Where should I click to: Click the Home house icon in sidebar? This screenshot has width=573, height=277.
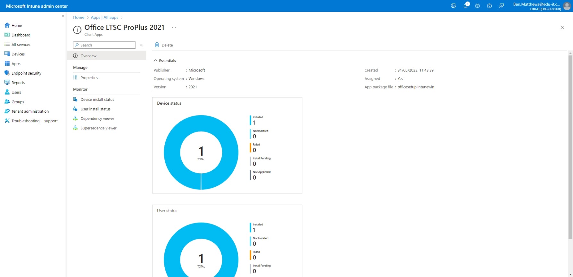(7, 25)
